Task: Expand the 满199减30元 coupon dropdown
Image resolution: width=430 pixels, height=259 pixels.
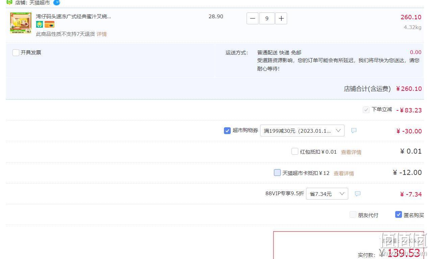Action: click(x=302, y=131)
